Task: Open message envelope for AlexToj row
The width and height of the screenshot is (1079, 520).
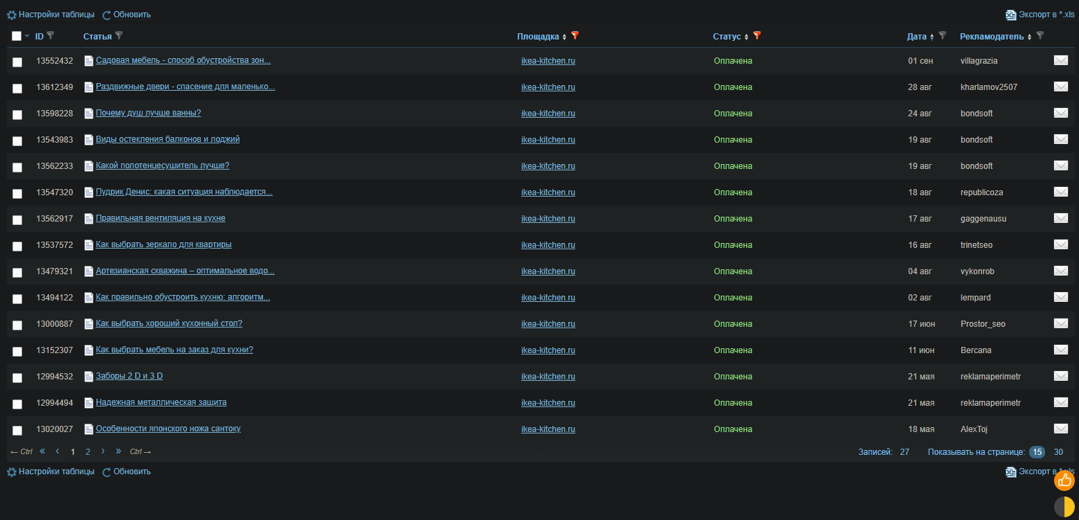Action: pyautogui.click(x=1060, y=429)
